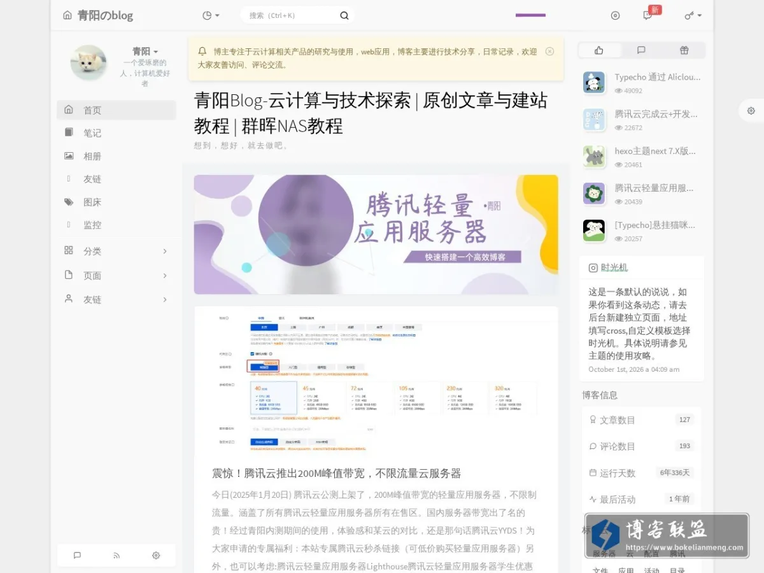Screen dimensions: 764x573
Task: Click the 运行天数 6年336天 row
Action: (641, 473)
